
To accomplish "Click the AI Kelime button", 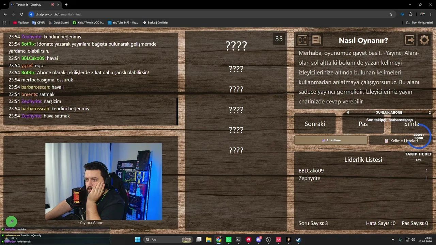I will click(x=331, y=140).
